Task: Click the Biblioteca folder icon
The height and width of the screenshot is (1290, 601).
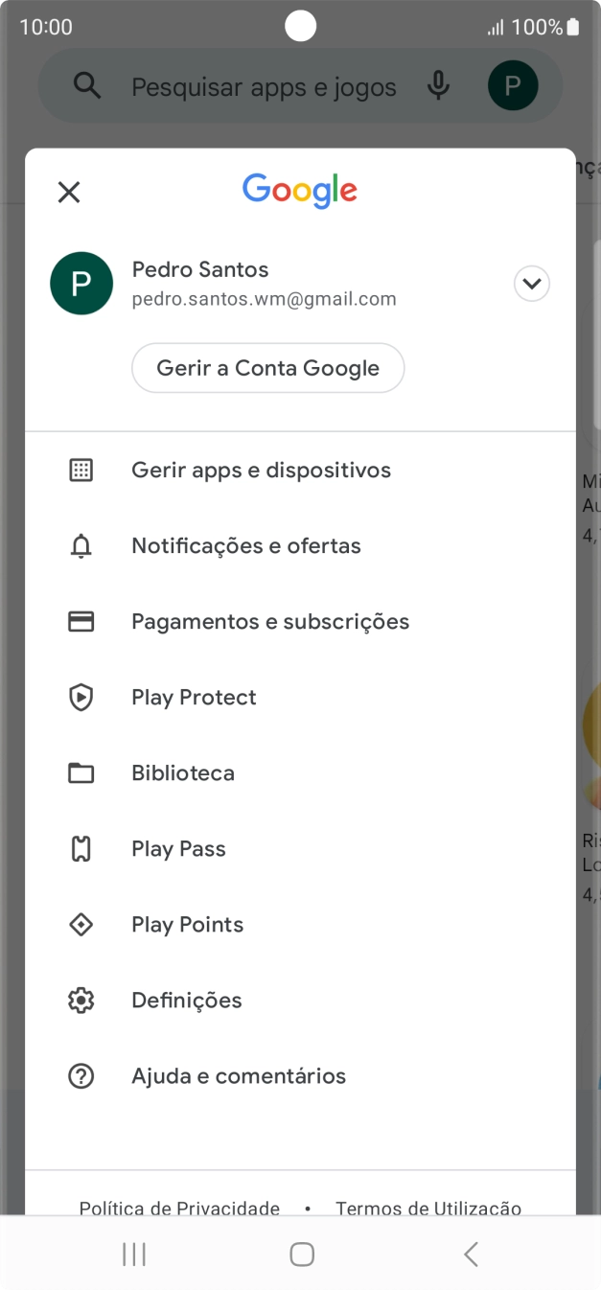Action: click(81, 772)
